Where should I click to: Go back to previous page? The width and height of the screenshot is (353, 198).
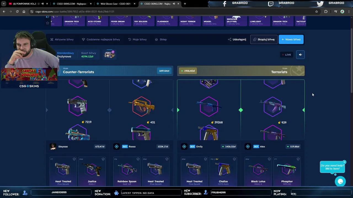coord(4,12)
